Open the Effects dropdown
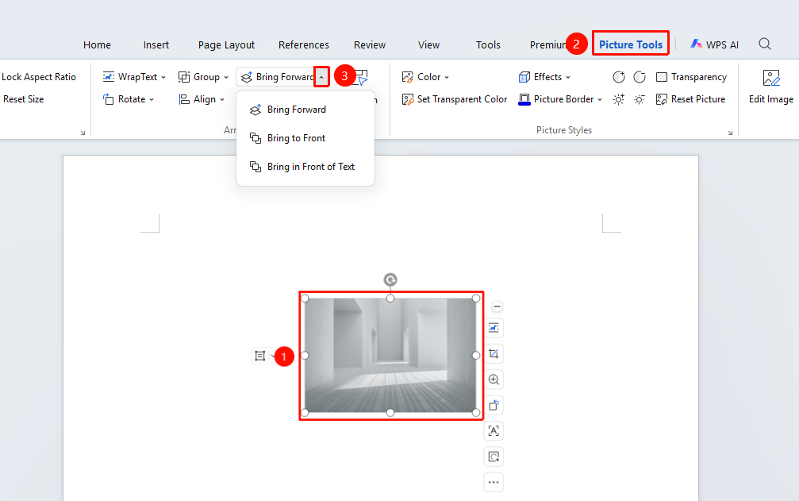 tap(544, 77)
